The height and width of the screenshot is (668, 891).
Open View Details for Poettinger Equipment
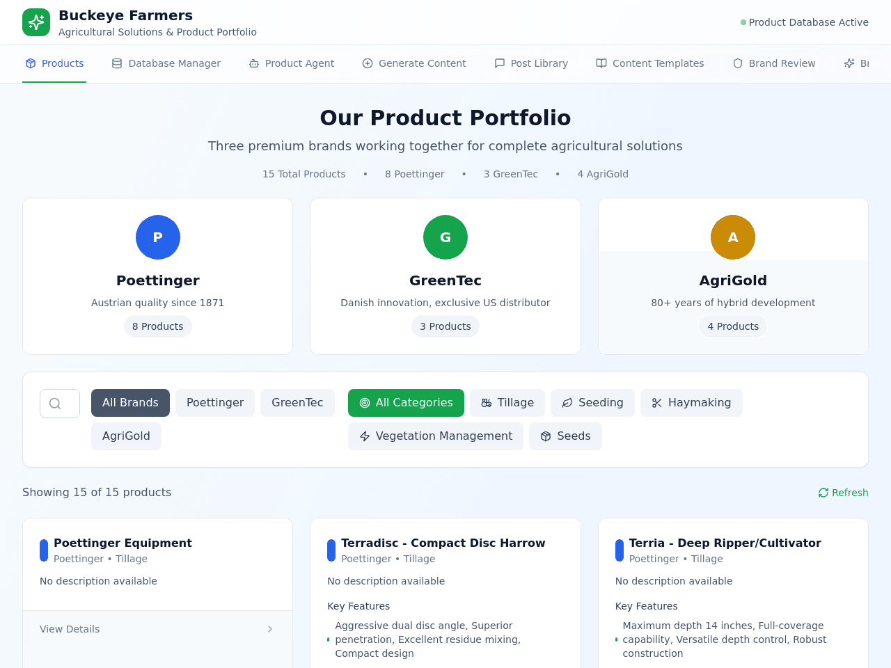[x=157, y=629]
